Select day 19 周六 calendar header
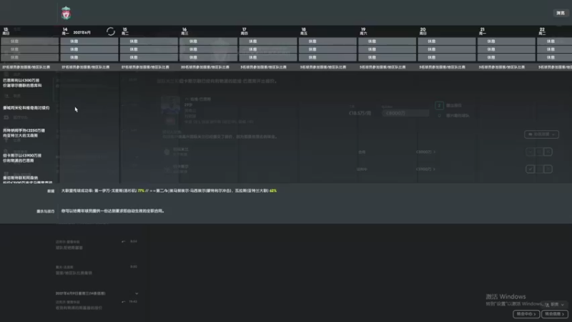This screenshot has width=572, height=322. point(363,31)
